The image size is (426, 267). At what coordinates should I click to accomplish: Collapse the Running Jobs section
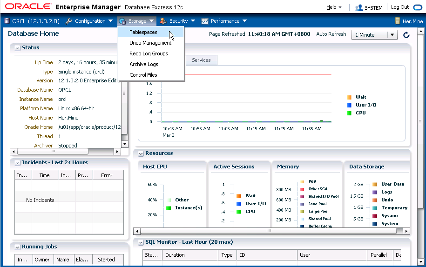(x=17, y=247)
